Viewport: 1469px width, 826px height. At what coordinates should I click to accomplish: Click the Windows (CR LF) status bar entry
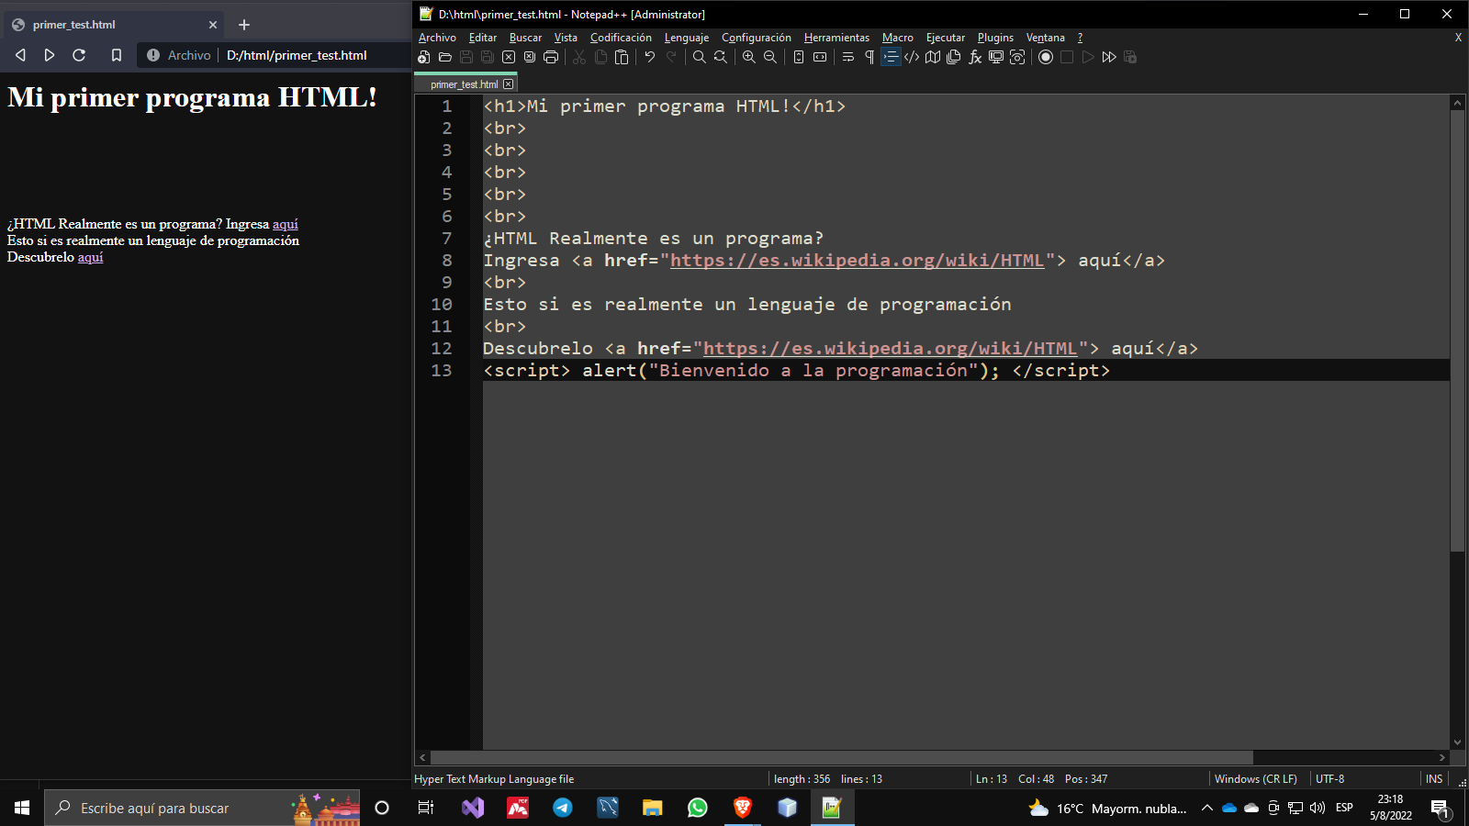(x=1256, y=779)
